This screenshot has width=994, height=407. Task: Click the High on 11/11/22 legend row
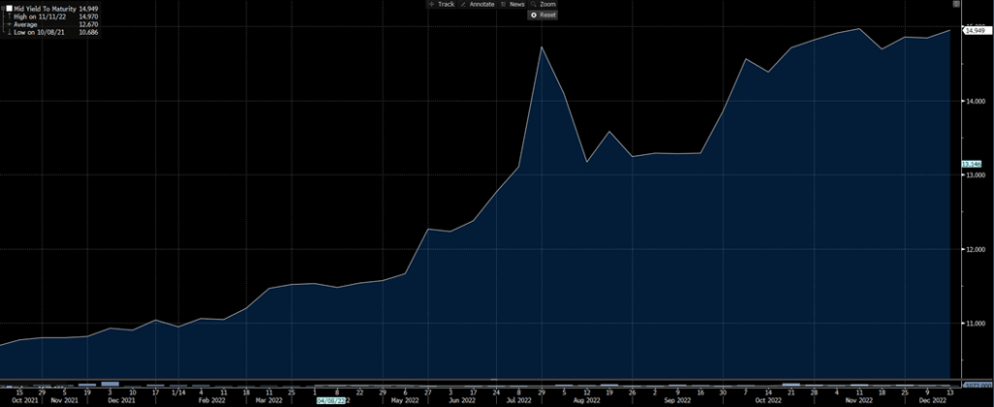pos(39,16)
